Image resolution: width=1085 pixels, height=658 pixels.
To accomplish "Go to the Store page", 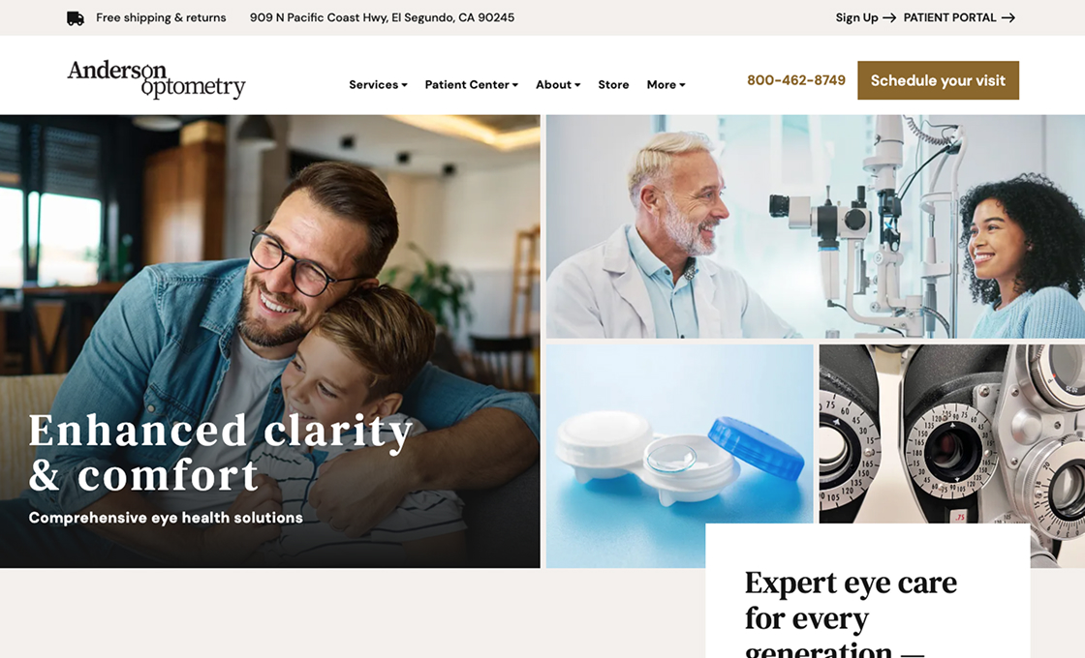I will pyautogui.click(x=613, y=84).
